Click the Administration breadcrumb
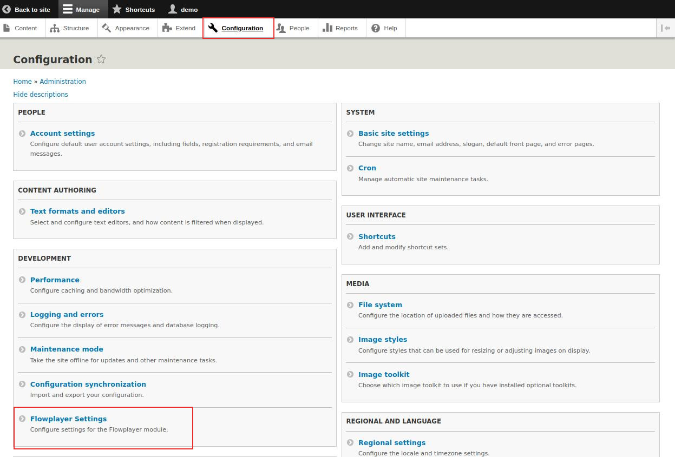The width and height of the screenshot is (675, 457). tap(63, 81)
